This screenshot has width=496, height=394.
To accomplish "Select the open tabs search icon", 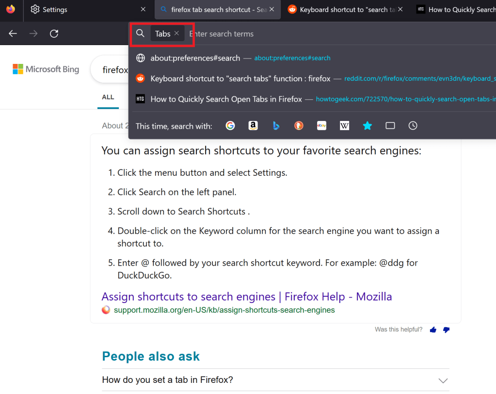I will click(390, 126).
